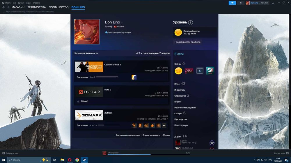
Task: Open the Task View taskbar icon
Action: click(x=55, y=160)
